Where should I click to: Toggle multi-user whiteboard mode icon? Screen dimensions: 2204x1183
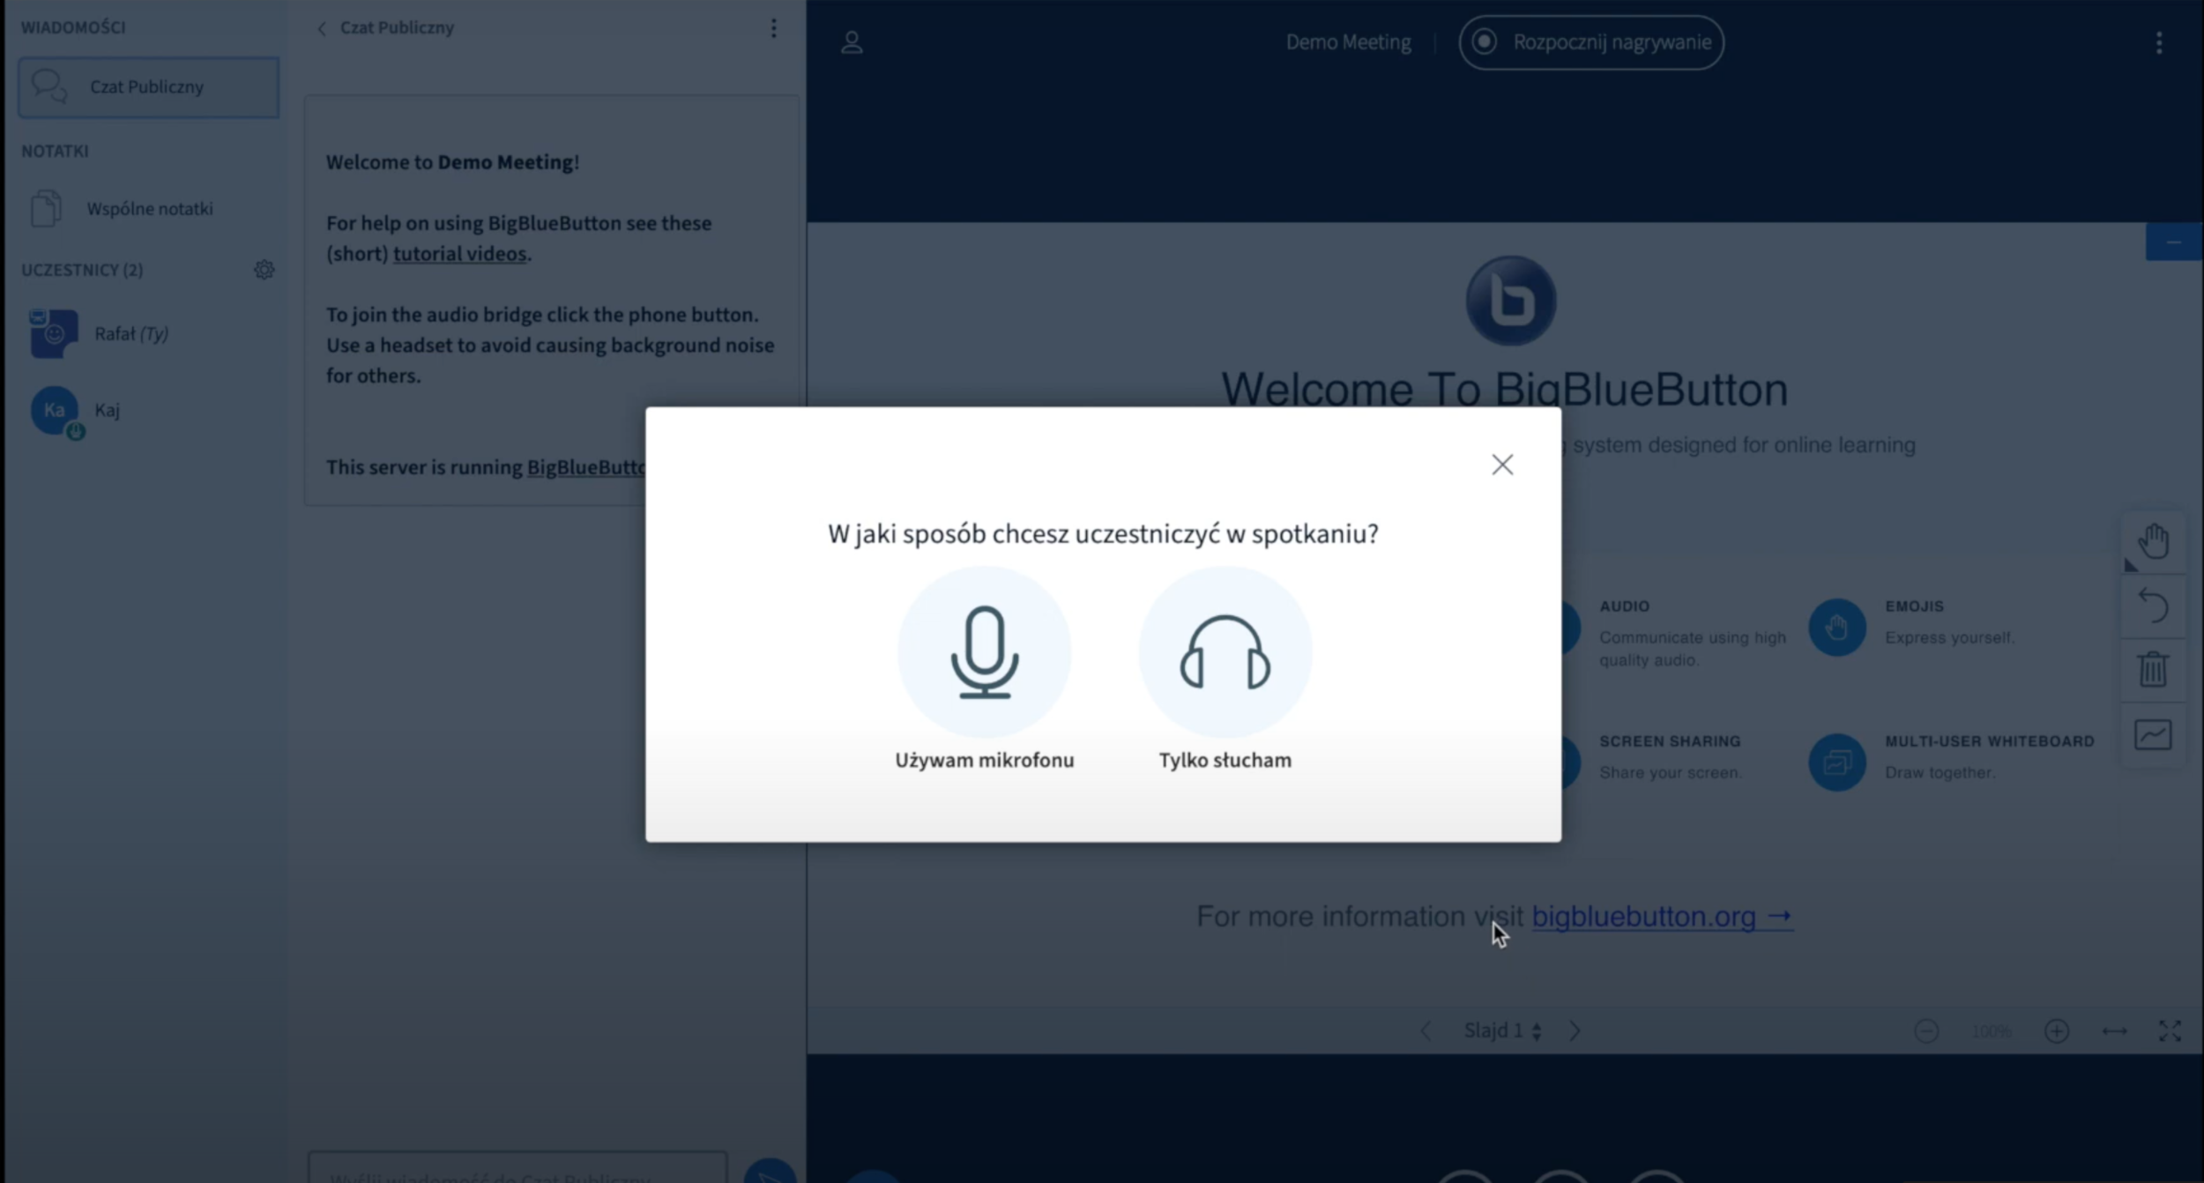pos(2153,734)
